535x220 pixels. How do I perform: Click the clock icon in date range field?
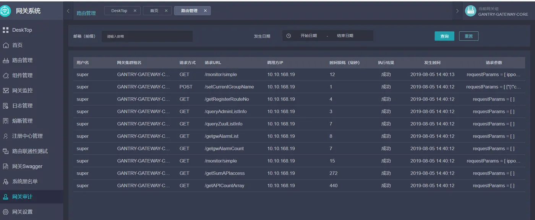click(289, 36)
